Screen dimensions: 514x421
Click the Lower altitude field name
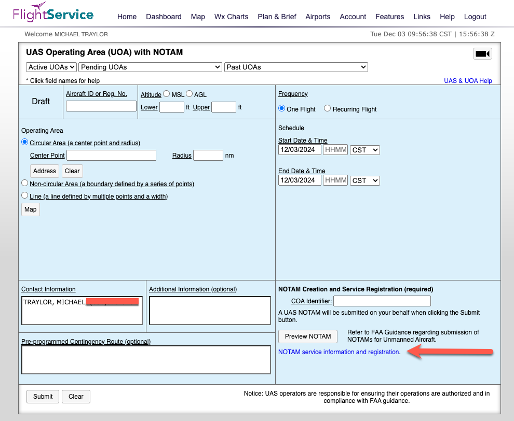(149, 107)
